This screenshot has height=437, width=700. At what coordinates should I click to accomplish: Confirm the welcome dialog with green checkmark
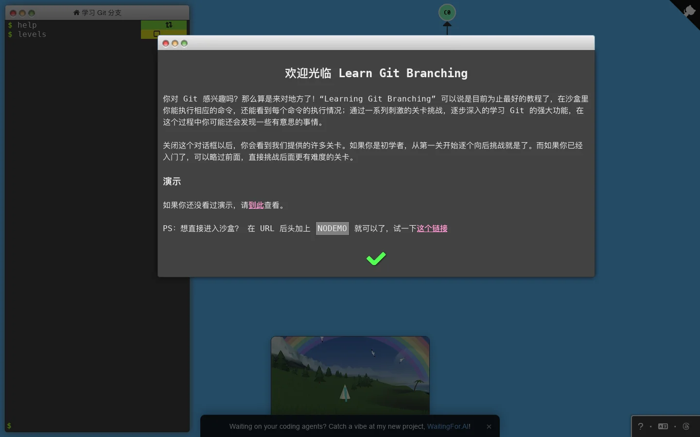(x=376, y=259)
